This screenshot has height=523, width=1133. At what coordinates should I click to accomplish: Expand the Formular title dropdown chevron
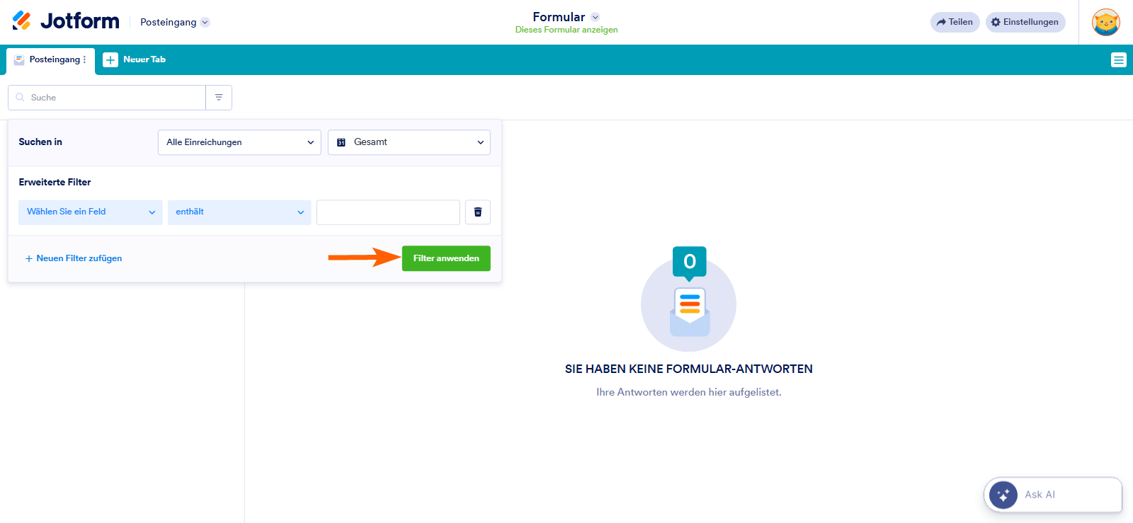pos(596,17)
